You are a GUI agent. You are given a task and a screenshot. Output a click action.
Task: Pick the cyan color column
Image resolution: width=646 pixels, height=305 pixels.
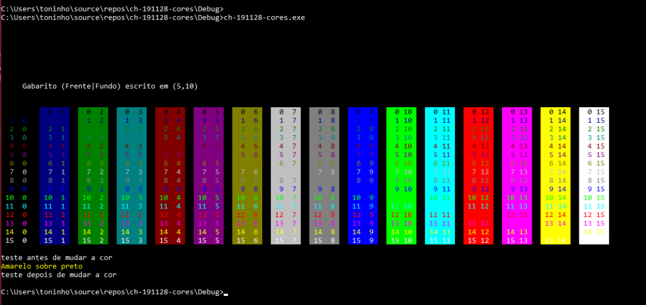[x=440, y=176]
